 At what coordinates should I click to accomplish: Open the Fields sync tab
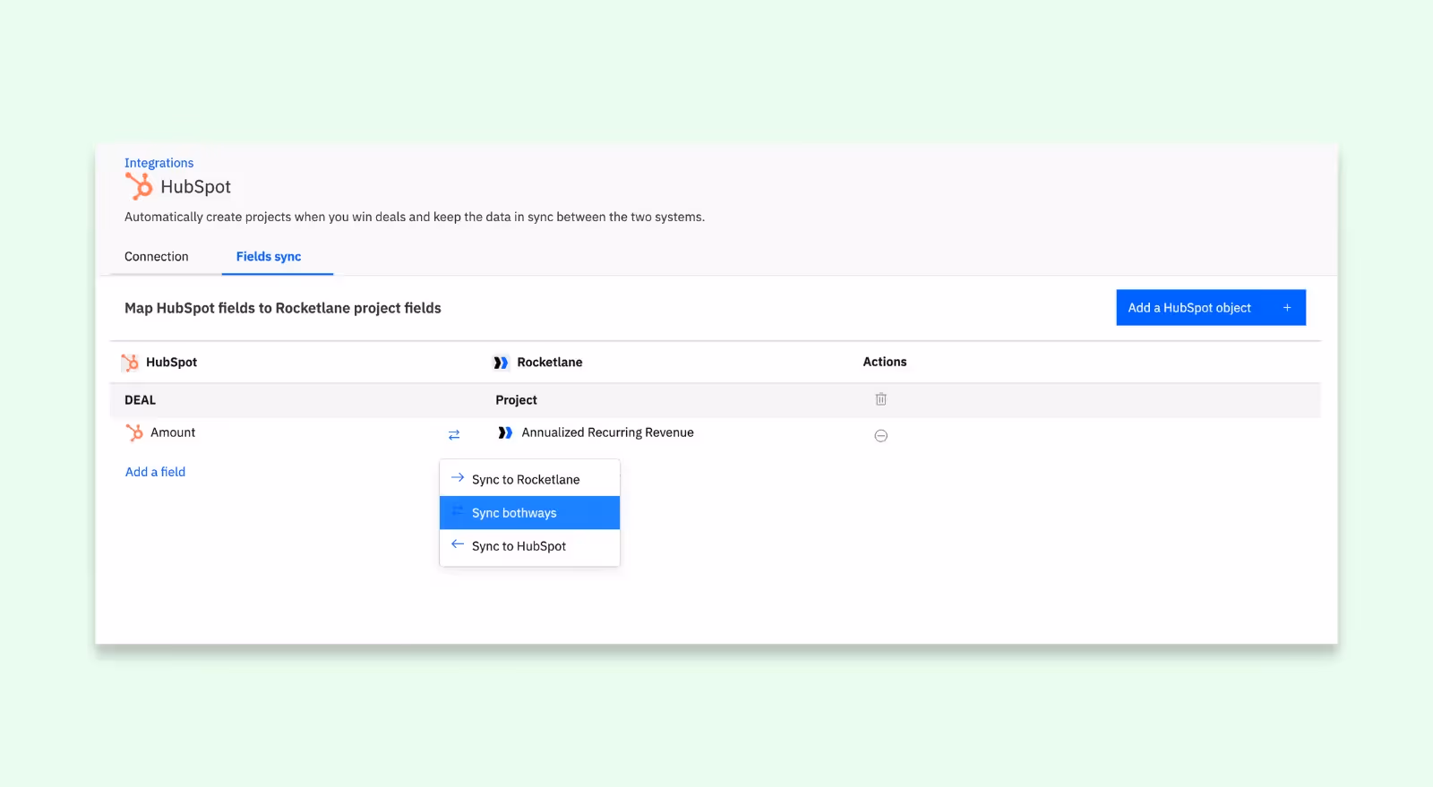tap(269, 256)
